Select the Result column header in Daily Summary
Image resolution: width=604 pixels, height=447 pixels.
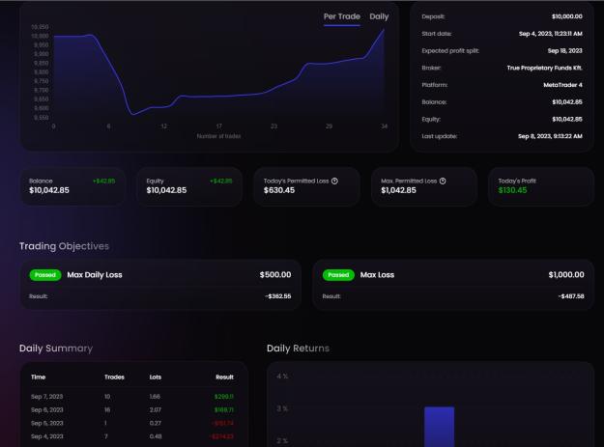[224, 377]
